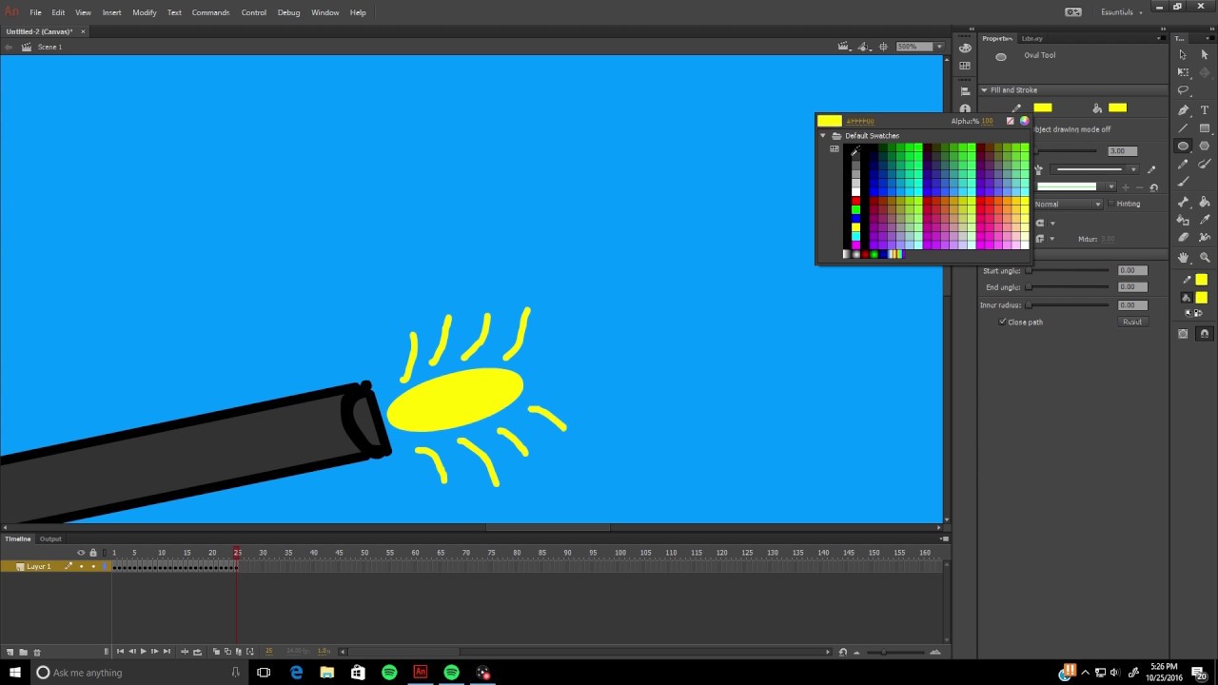Toggle Onion Skin in the timeline
The image size is (1218, 685).
pyautogui.click(x=216, y=652)
